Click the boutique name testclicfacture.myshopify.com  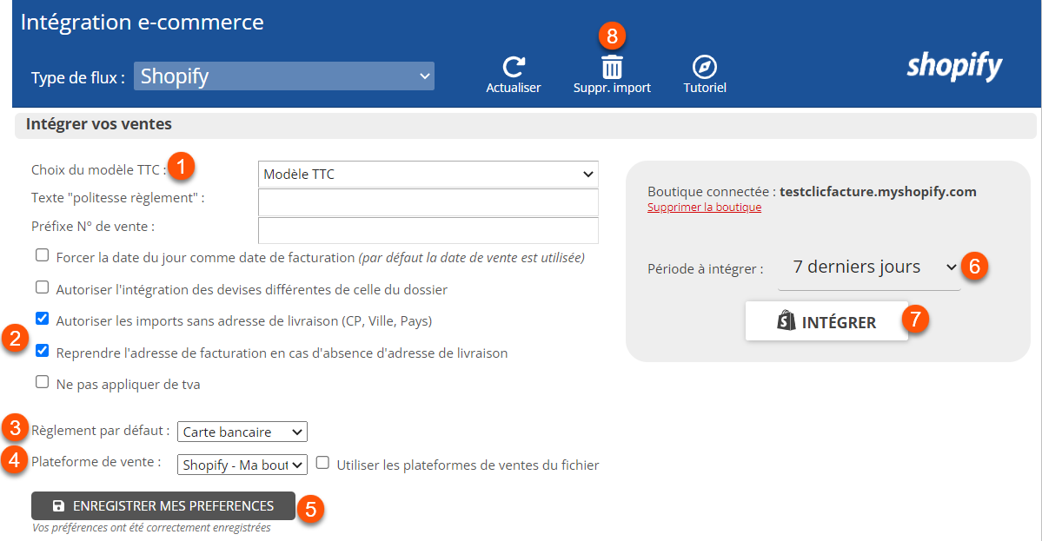pyautogui.click(x=878, y=192)
